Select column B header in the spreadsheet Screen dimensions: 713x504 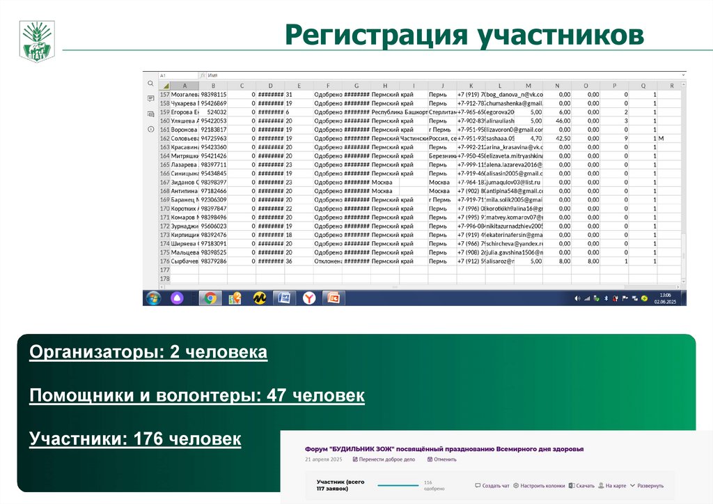click(212, 84)
